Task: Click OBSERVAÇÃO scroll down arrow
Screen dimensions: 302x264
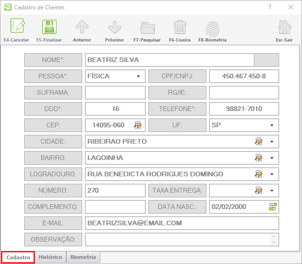Action: pos(274,243)
